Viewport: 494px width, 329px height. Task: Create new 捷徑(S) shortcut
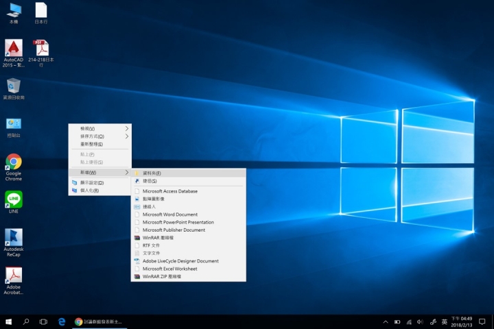point(189,181)
